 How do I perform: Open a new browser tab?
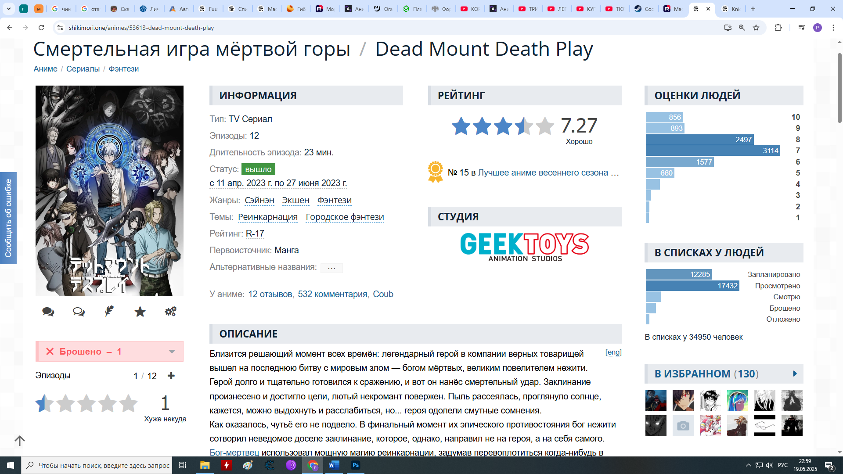tap(753, 9)
